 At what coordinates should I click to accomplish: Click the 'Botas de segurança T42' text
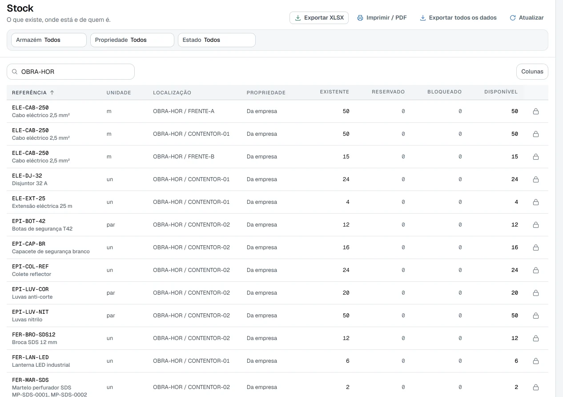pos(42,229)
